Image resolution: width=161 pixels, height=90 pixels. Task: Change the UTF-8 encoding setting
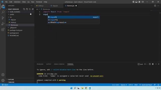(131, 85)
